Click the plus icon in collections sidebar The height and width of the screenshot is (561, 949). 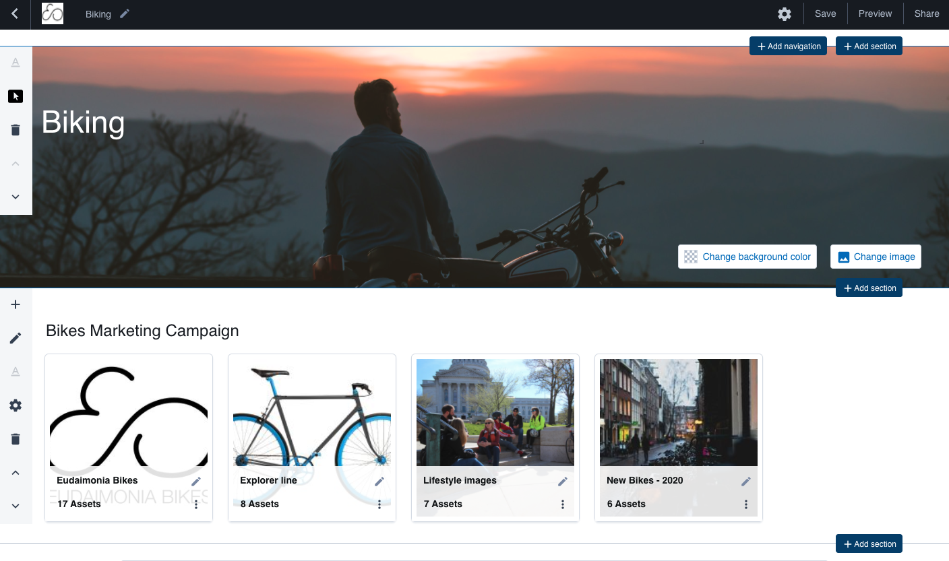16,304
